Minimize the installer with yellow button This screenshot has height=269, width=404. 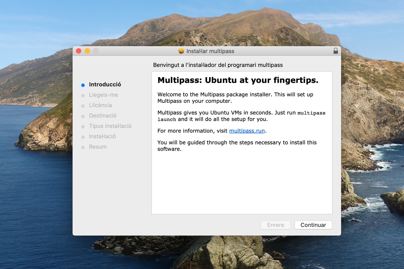pos(87,51)
